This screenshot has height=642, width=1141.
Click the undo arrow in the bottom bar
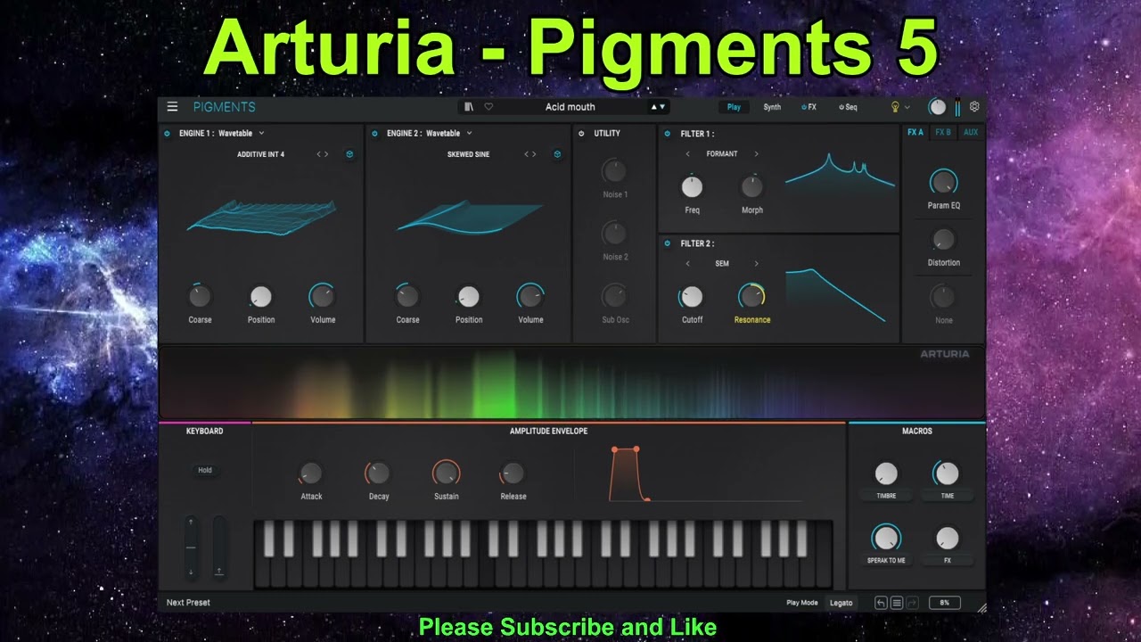(x=881, y=603)
